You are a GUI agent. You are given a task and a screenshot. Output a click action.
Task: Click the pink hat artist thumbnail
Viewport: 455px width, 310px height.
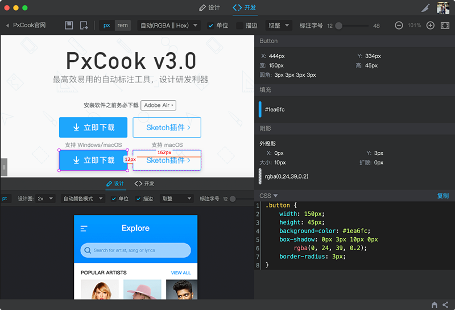pyautogui.click(x=142, y=290)
